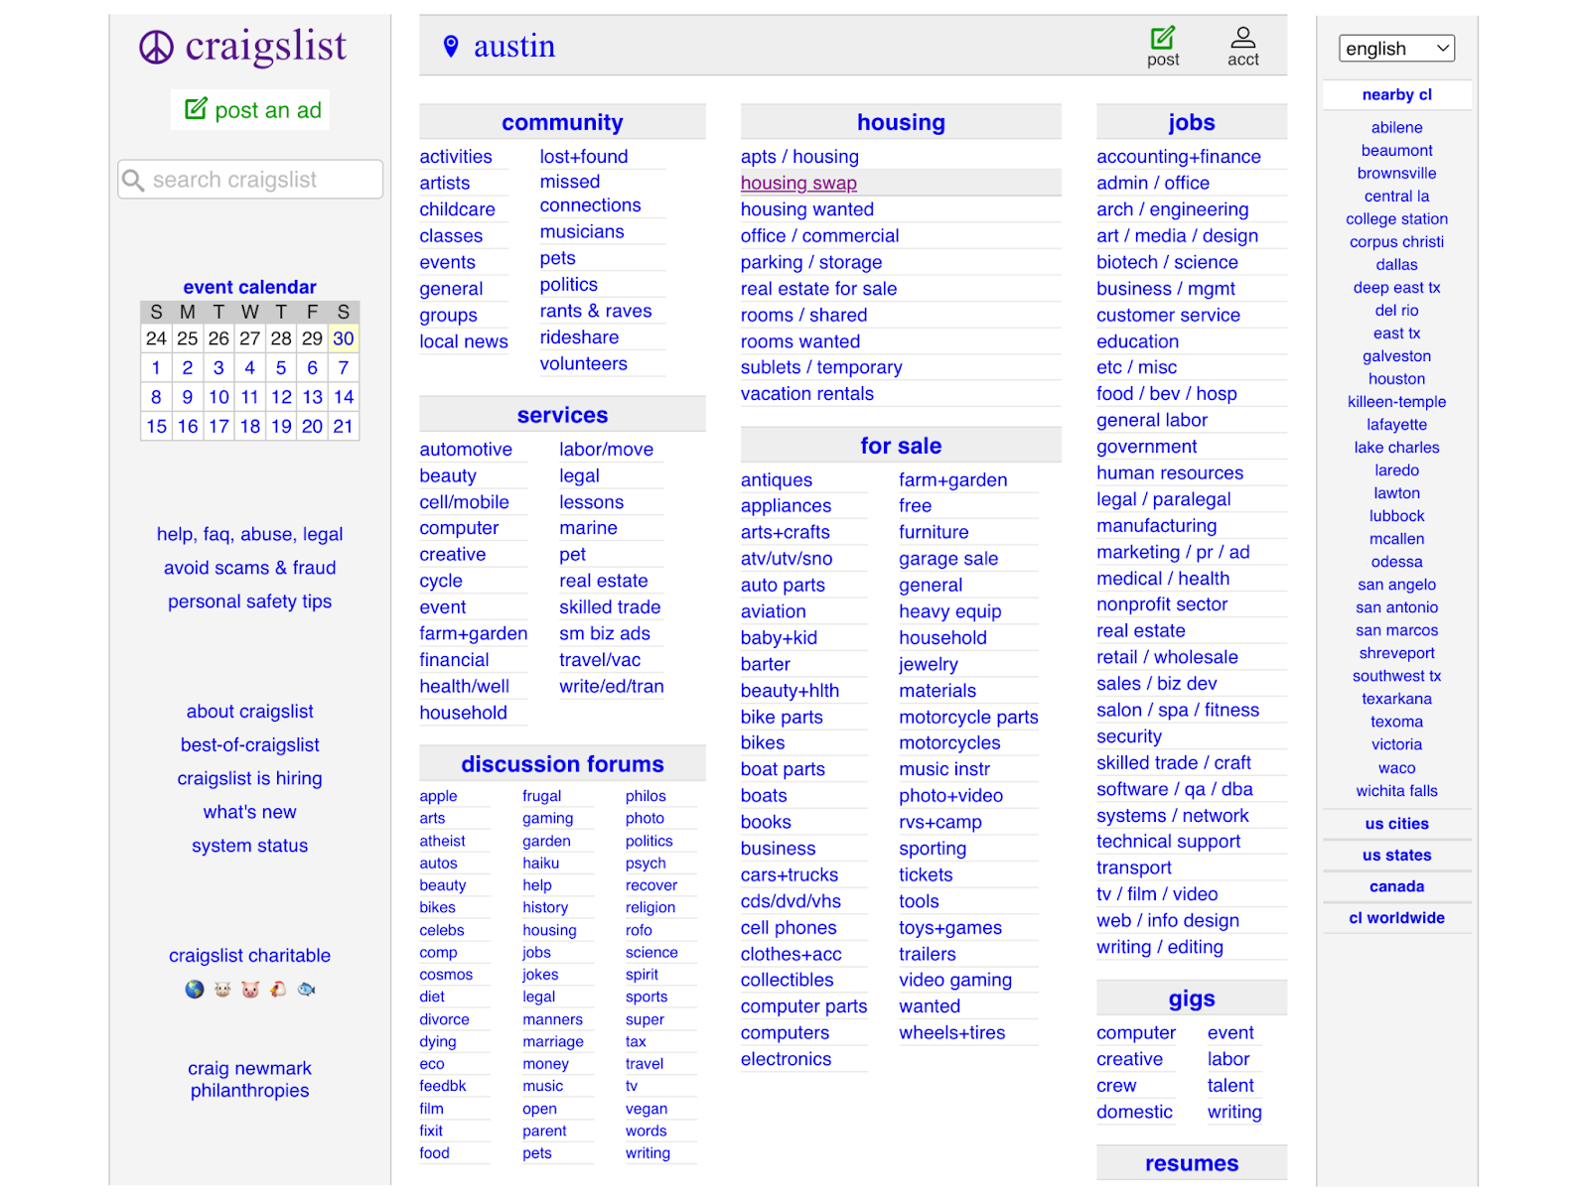Open the english language dropdown
The height and width of the screenshot is (1201, 1589).
[1395, 48]
